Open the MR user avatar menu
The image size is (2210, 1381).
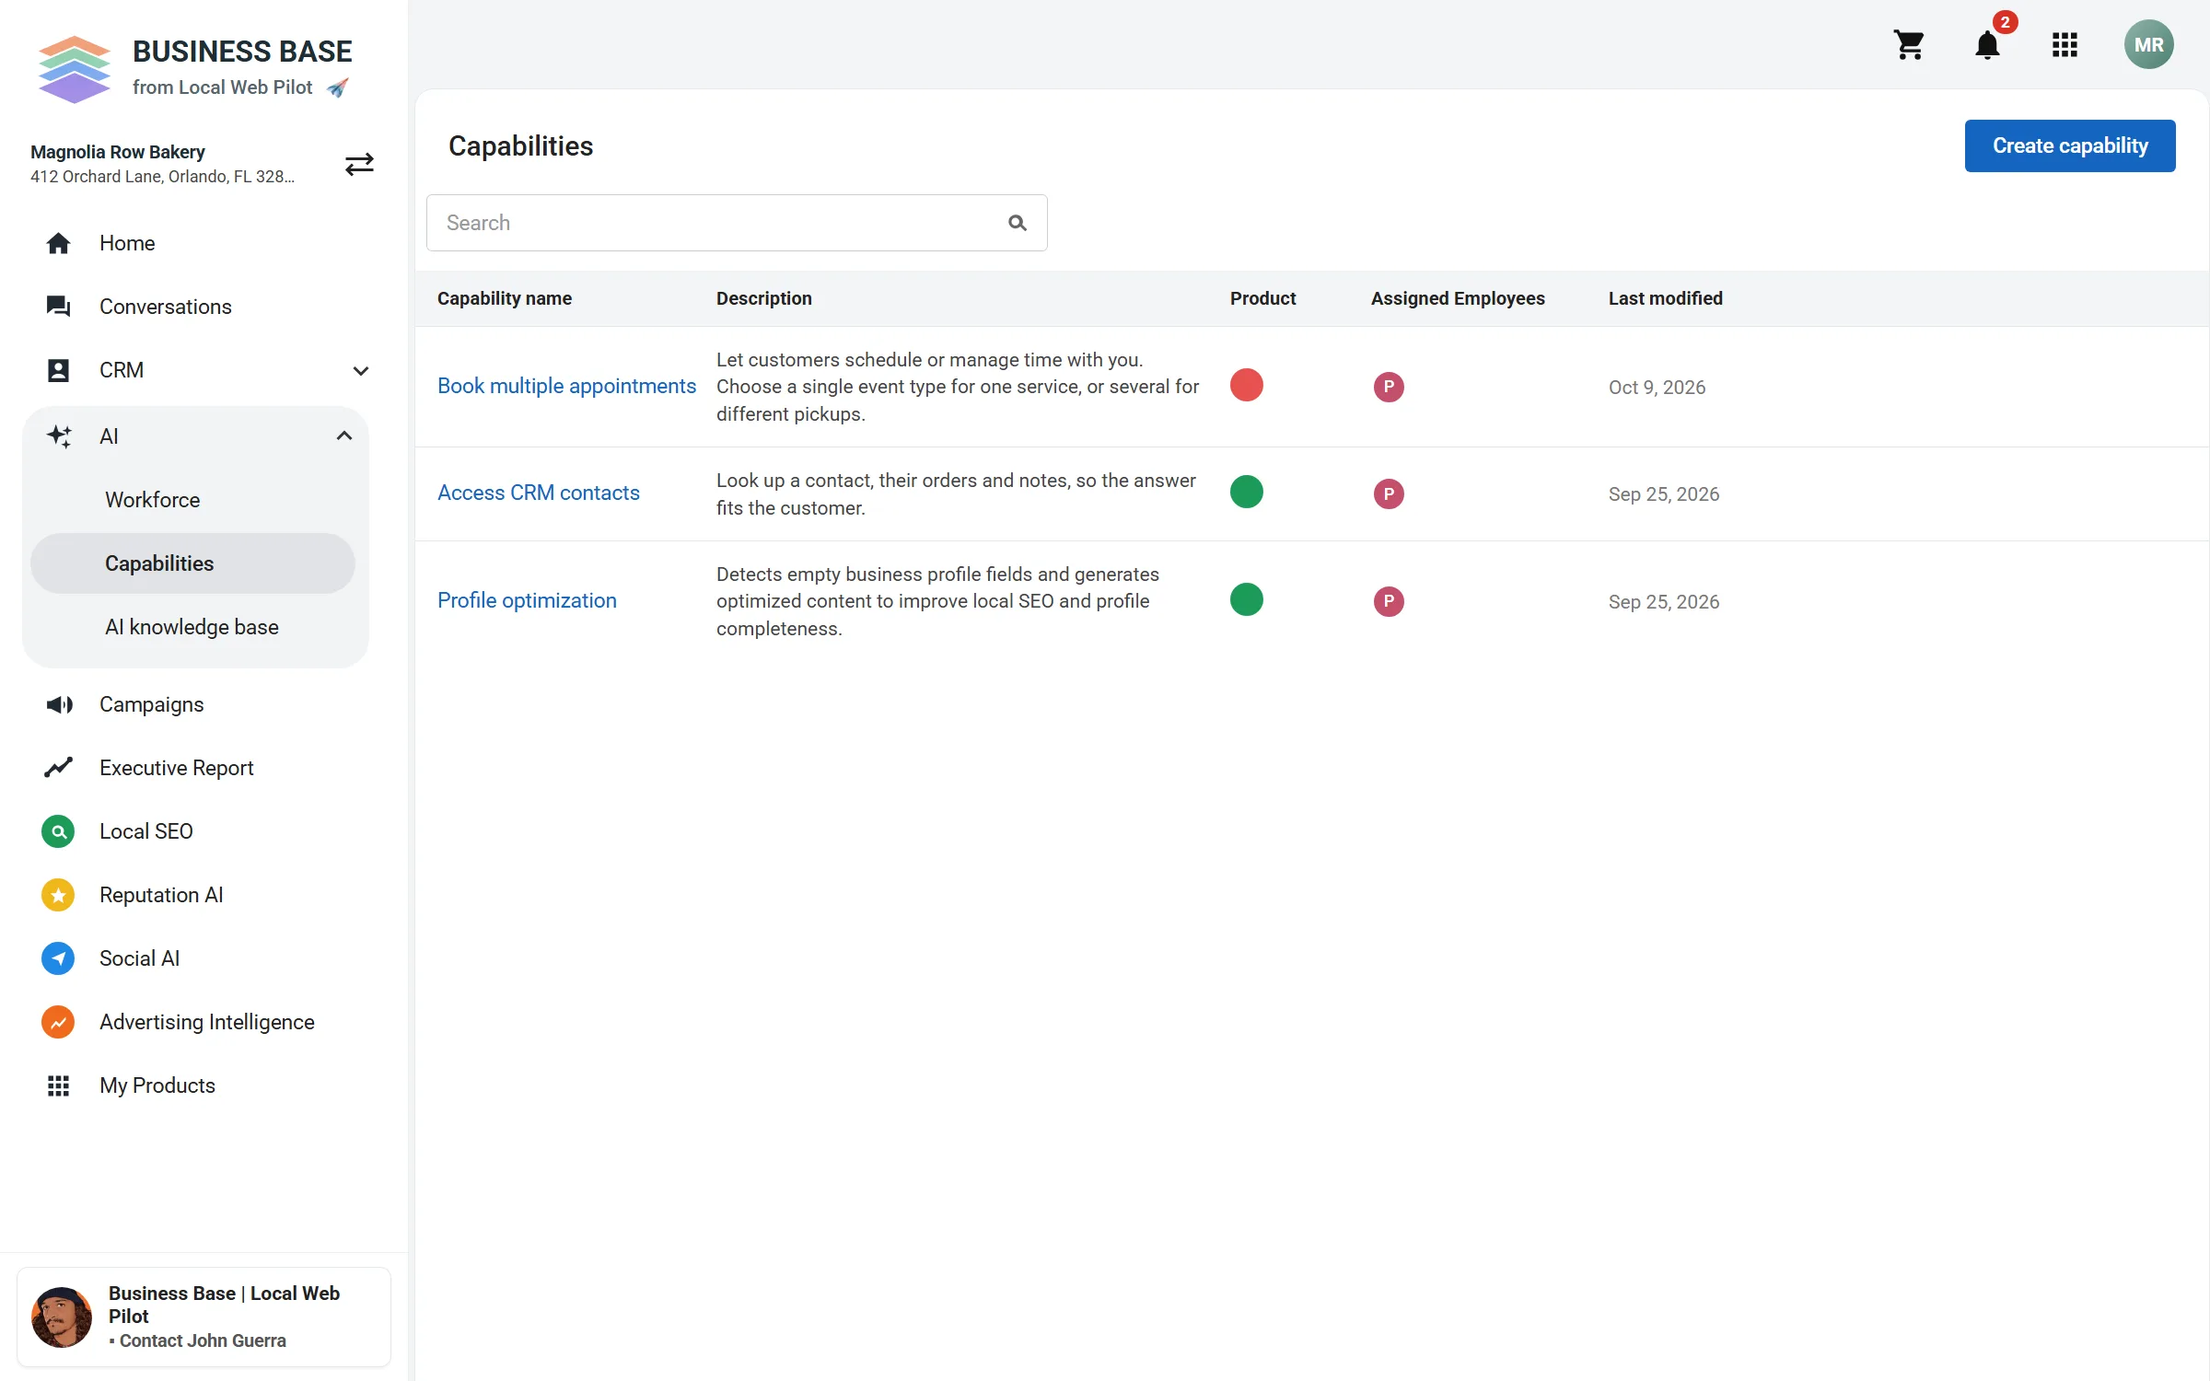coord(2148,44)
